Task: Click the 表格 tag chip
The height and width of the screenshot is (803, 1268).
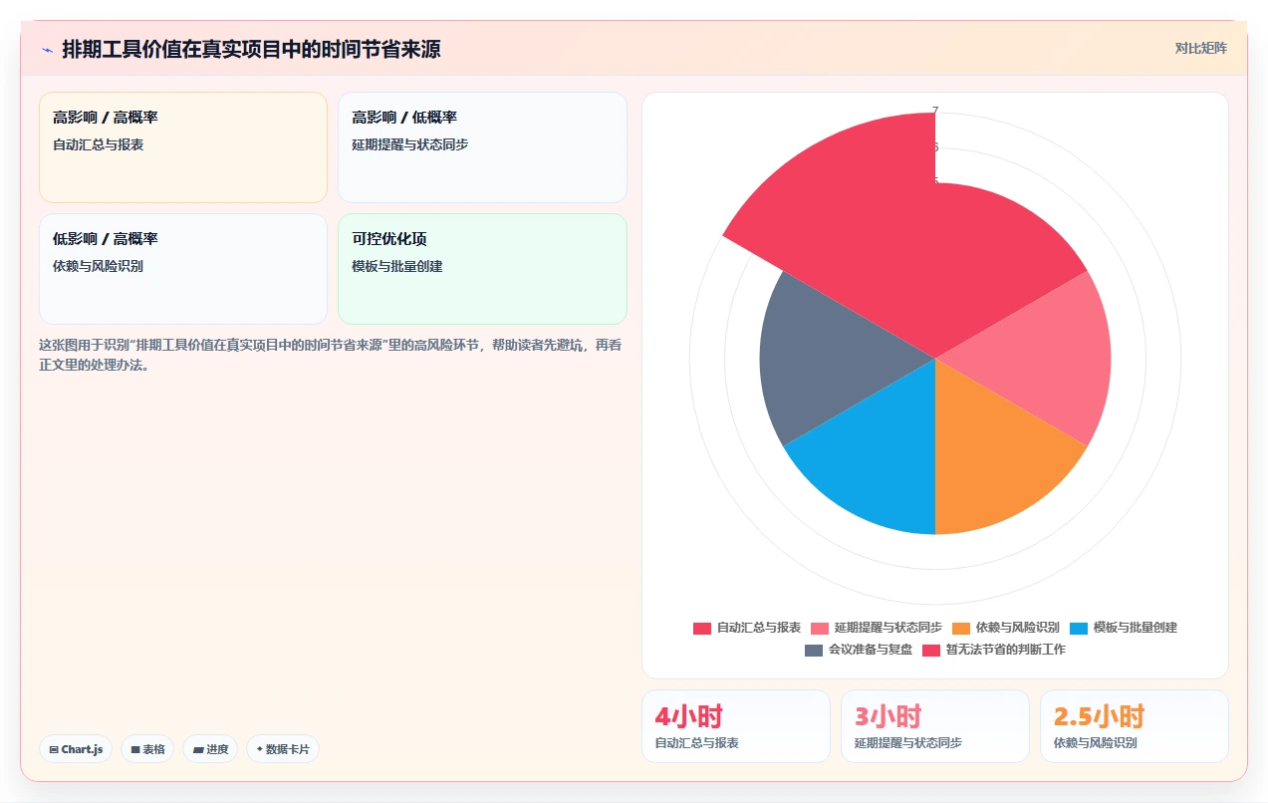Action: point(147,749)
